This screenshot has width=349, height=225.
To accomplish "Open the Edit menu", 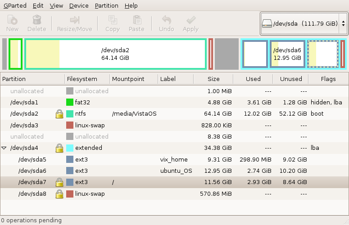I will pyautogui.click(x=38, y=5).
